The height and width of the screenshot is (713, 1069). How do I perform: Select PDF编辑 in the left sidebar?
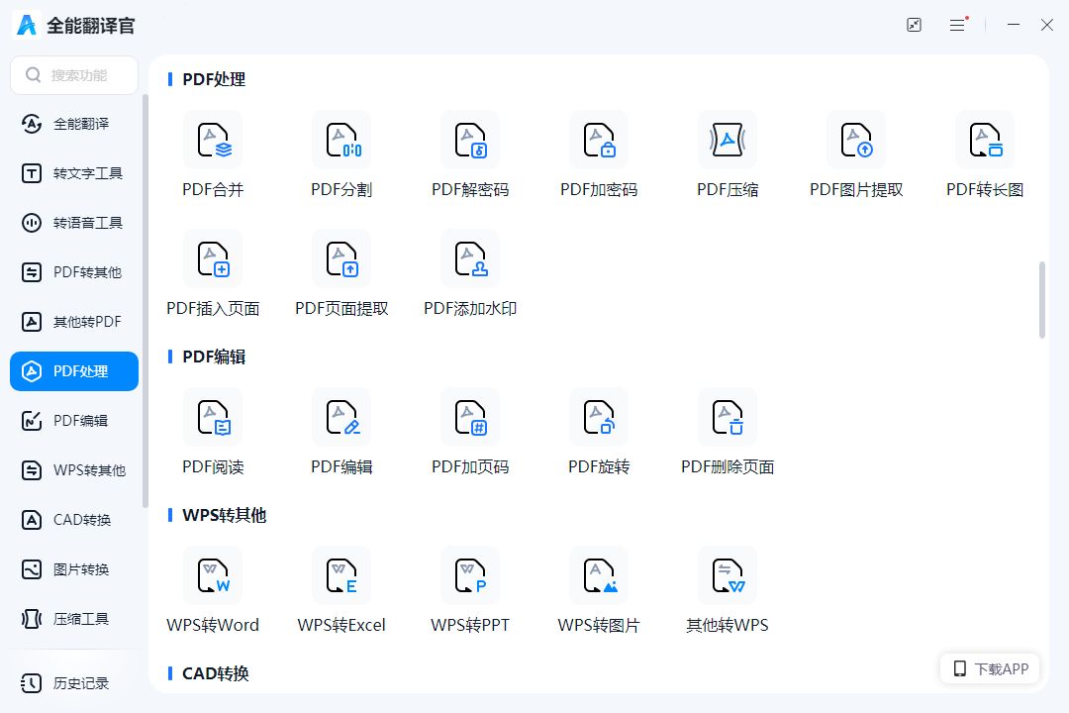pyautogui.click(x=74, y=420)
